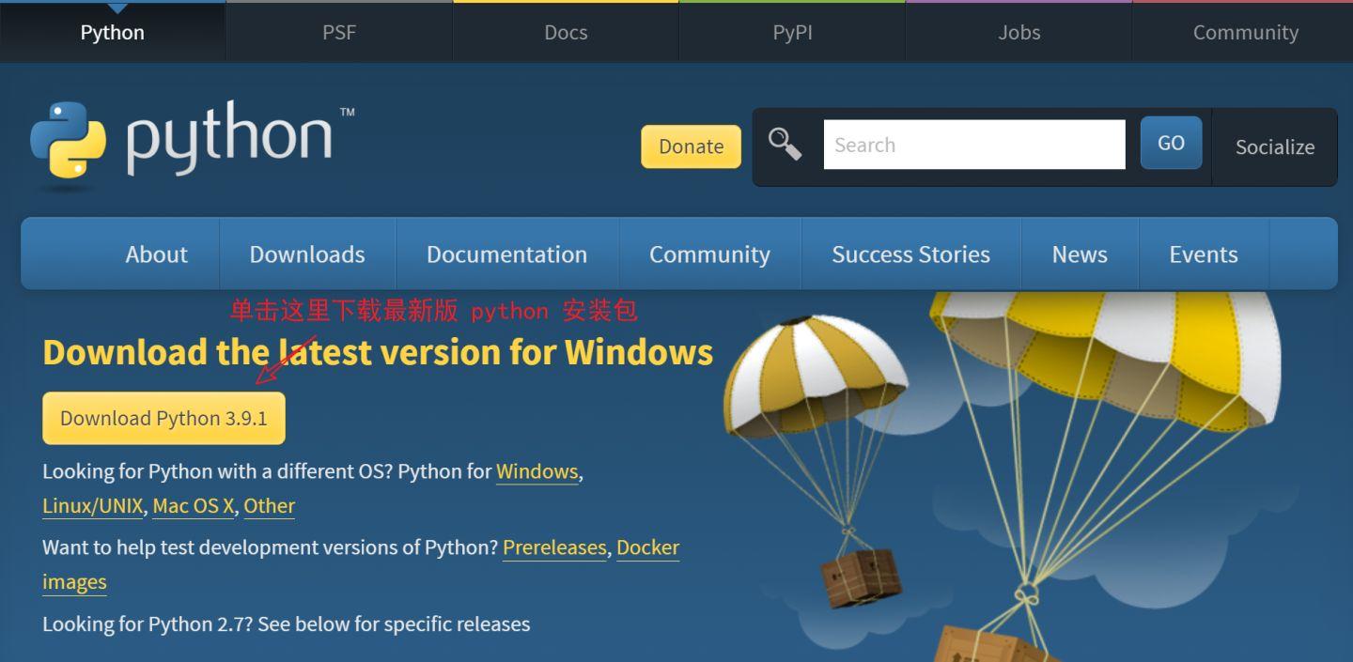The image size is (1353, 662).
Task: Click the Download Python 3.9.1 button
Action: (163, 418)
